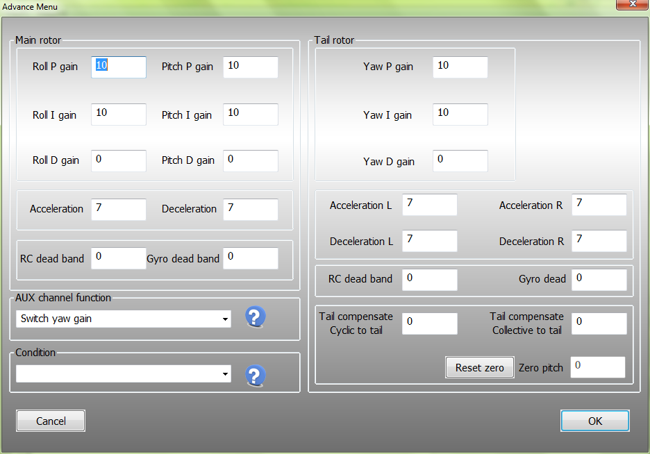Click main rotor Gyro dead band field
Image resolution: width=650 pixels, height=454 pixels.
click(x=251, y=258)
